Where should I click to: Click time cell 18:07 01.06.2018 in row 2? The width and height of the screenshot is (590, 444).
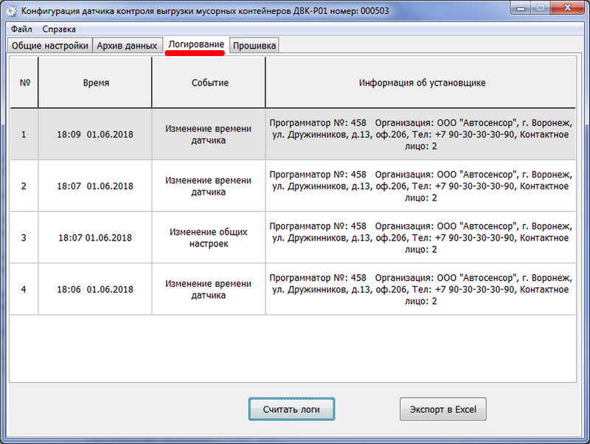click(95, 186)
